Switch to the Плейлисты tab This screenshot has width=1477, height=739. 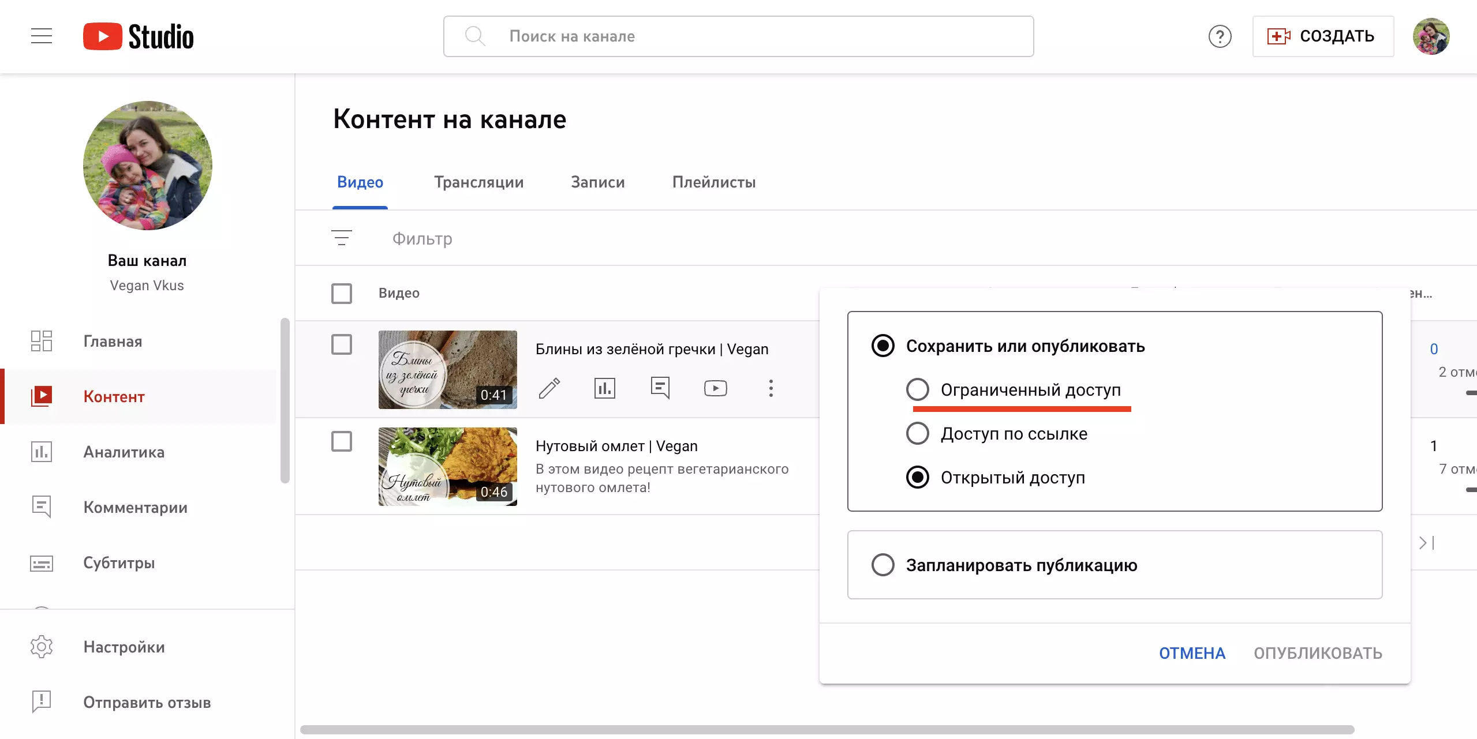pyautogui.click(x=714, y=182)
